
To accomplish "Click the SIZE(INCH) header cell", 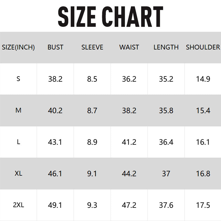I will [18, 47].
